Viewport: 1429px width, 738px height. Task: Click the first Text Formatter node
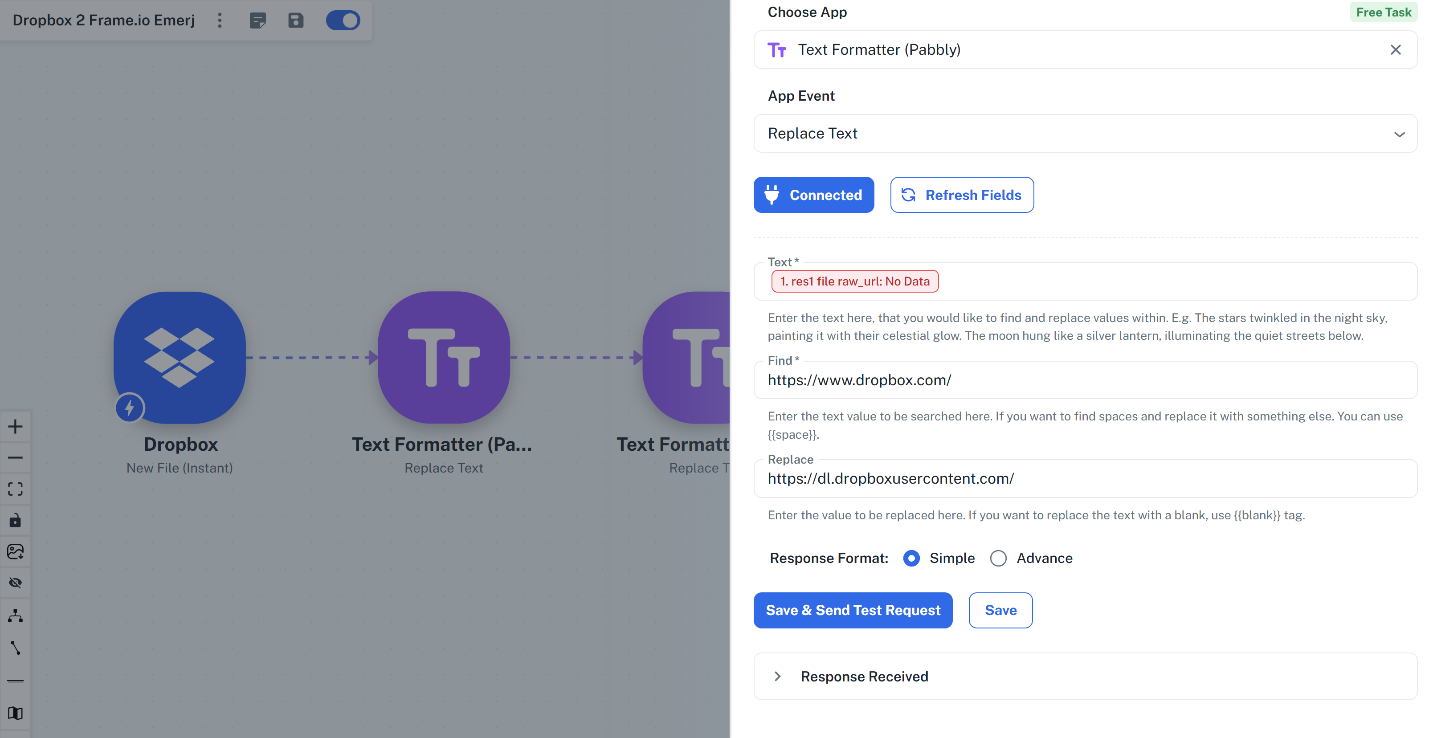443,357
